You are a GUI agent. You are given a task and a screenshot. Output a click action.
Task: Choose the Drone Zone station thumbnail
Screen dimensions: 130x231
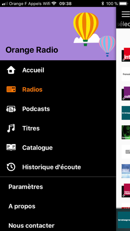pyautogui.click(x=126, y=171)
